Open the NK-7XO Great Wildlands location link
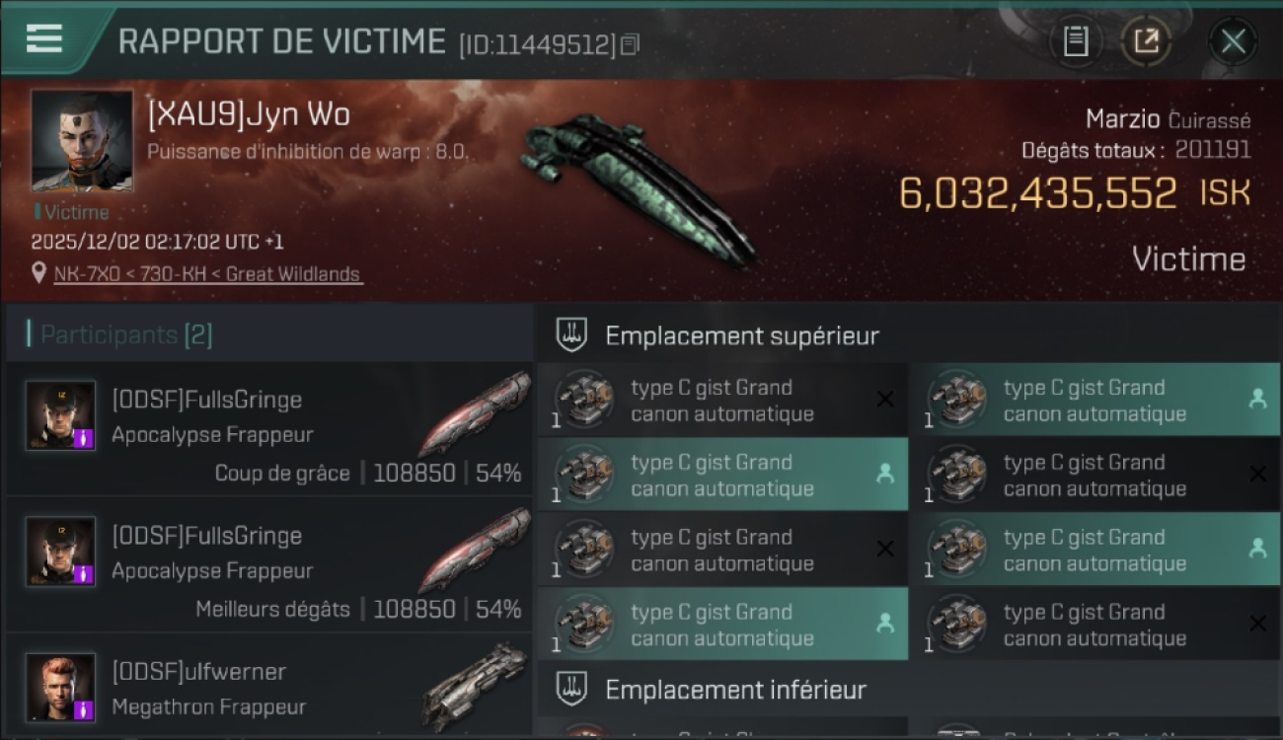 (x=207, y=274)
